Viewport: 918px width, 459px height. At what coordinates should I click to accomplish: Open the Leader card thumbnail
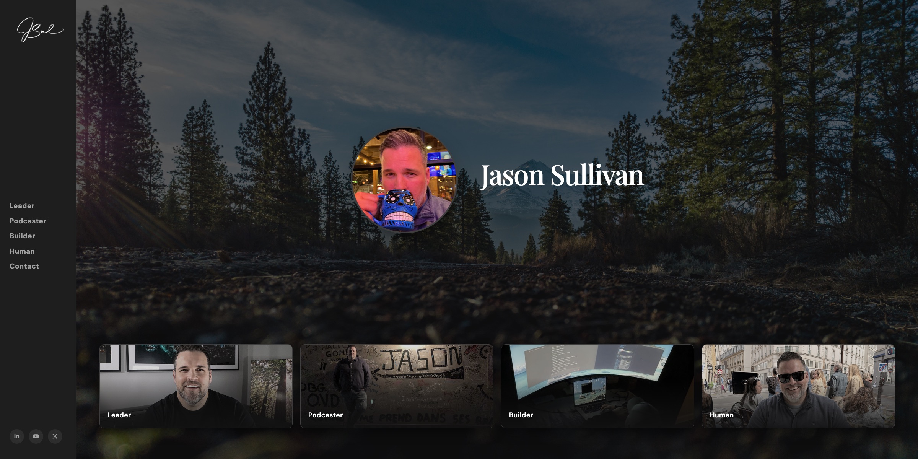point(196,386)
